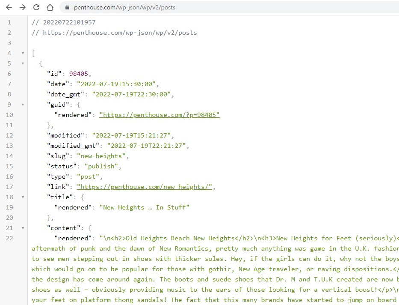Select the date_gmt value 2022-07-19T22:30:00
This screenshot has height=305, width=399.
pos(131,94)
